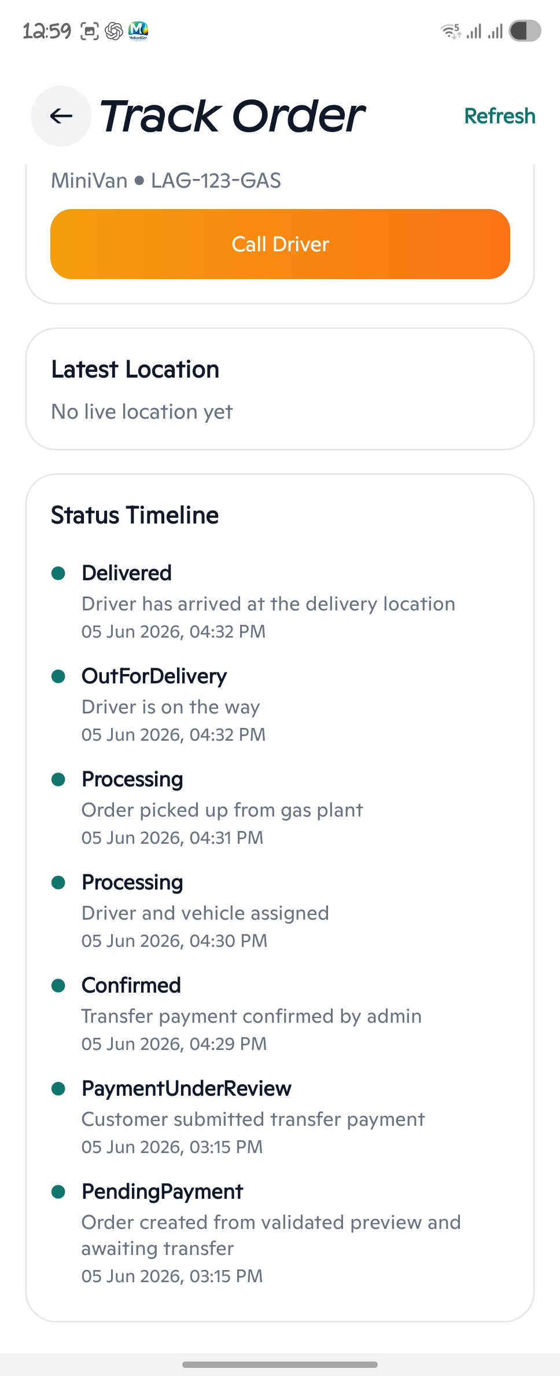
Task: Tap the bottom navigation gesture handle
Action: coord(280,1364)
